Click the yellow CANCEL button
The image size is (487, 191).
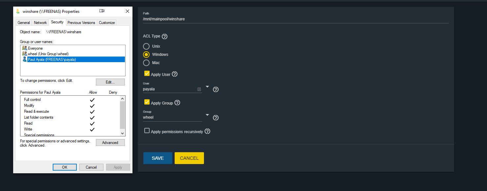coord(189,158)
